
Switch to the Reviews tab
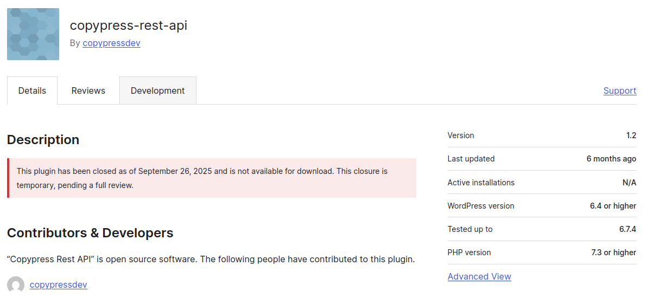[x=88, y=90]
